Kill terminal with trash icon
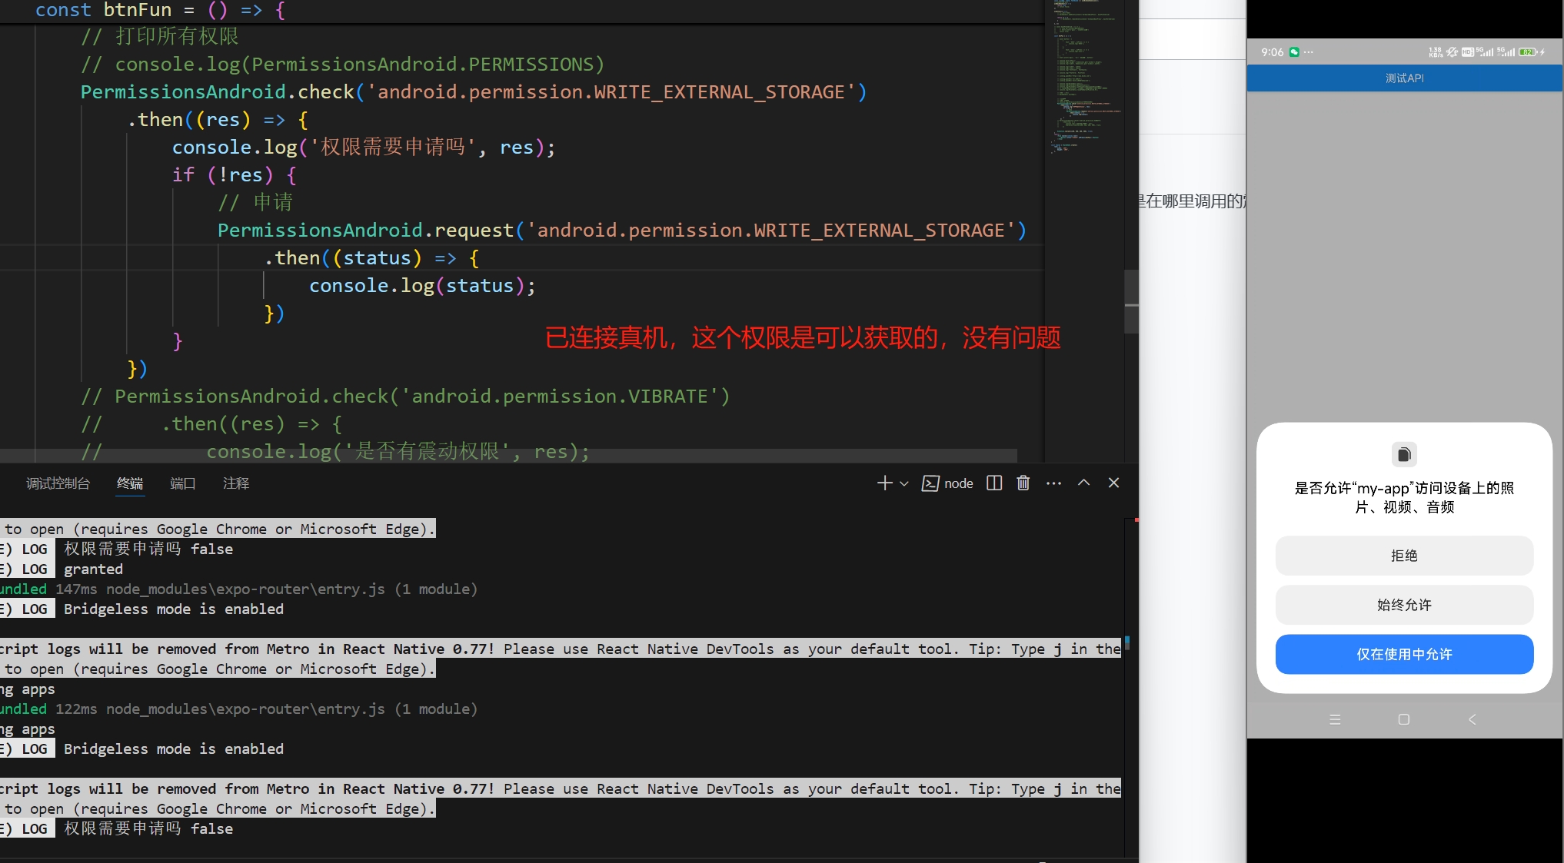 (1023, 483)
